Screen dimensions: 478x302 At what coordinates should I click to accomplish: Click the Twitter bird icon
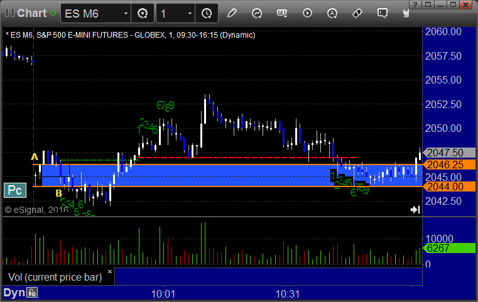click(406, 13)
